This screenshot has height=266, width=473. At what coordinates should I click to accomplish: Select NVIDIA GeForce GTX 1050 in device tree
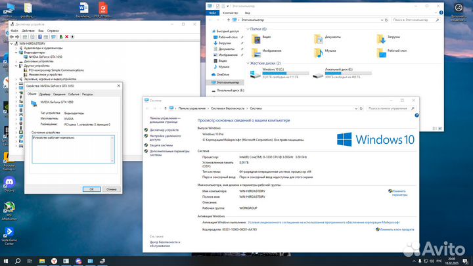(45, 56)
